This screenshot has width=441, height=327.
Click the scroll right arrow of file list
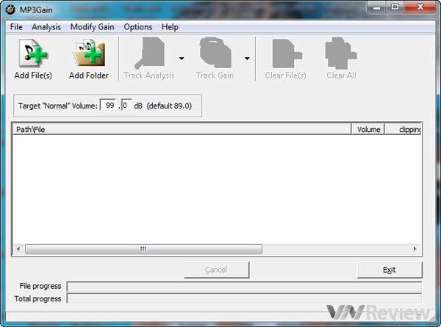pyautogui.click(x=415, y=249)
